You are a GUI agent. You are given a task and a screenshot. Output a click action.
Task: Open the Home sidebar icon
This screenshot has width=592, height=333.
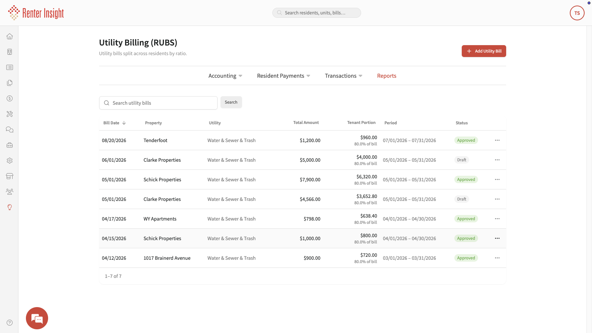[x=10, y=36]
